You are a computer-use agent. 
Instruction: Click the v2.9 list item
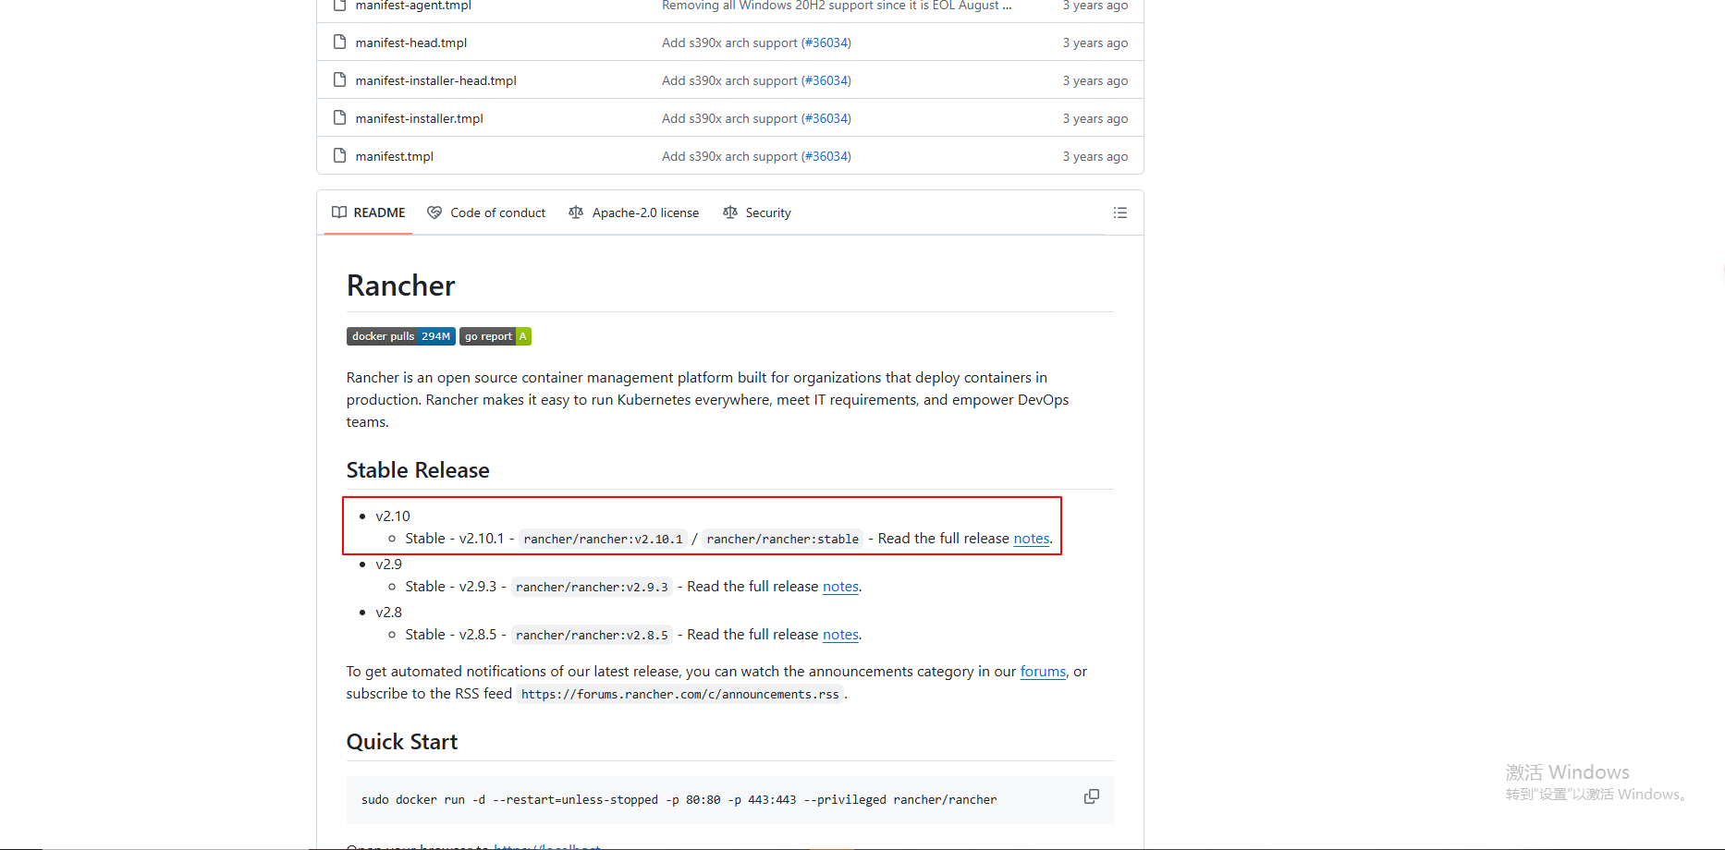click(x=388, y=565)
